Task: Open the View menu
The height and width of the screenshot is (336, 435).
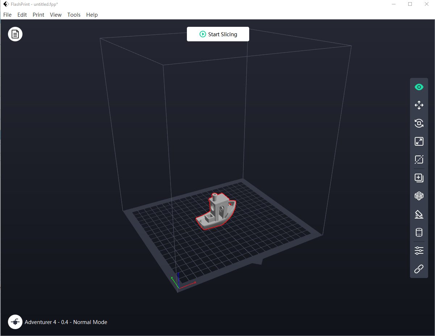Action: pos(56,15)
